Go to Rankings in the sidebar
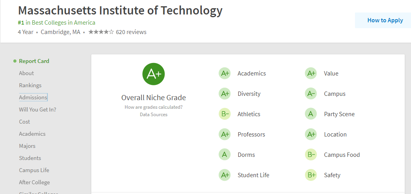Screen dimensions: 411x194 click(30, 85)
